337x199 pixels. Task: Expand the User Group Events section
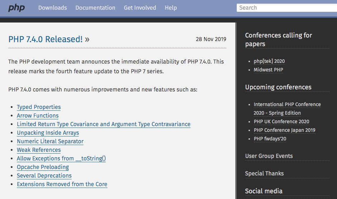click(269, 156)
